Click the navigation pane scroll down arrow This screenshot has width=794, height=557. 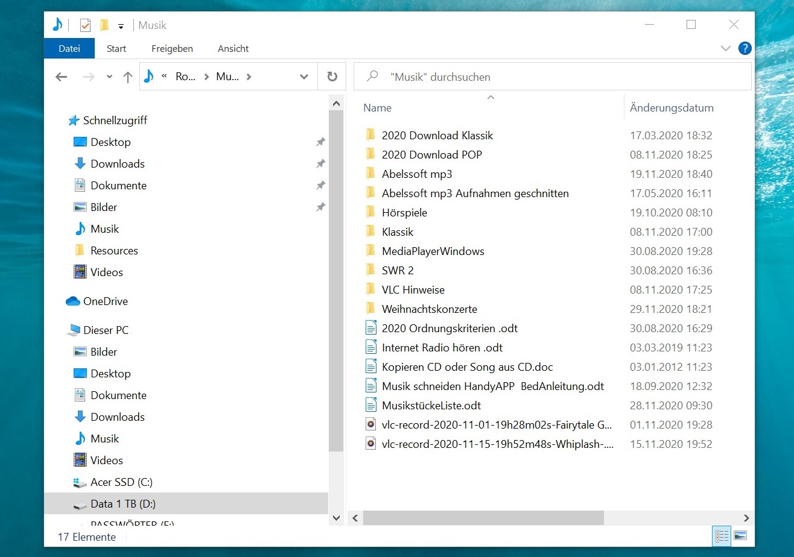pyautogui.click(x=337, y=517)
